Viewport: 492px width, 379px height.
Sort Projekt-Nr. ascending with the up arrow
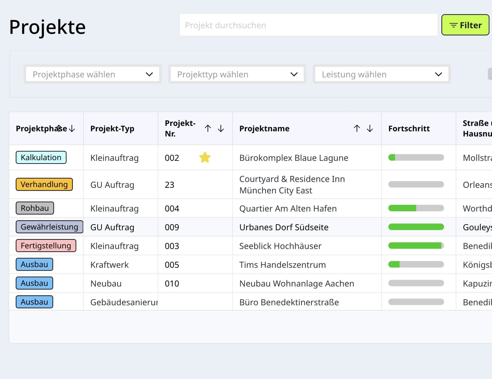coord(208,128)
